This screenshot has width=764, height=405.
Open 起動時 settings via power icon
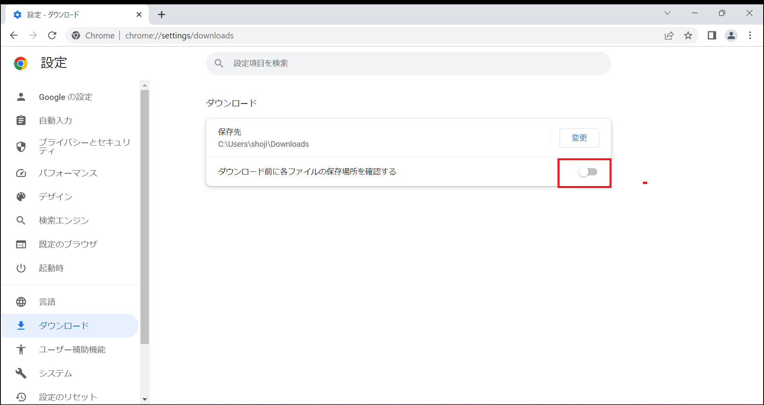tap(21, 268)
